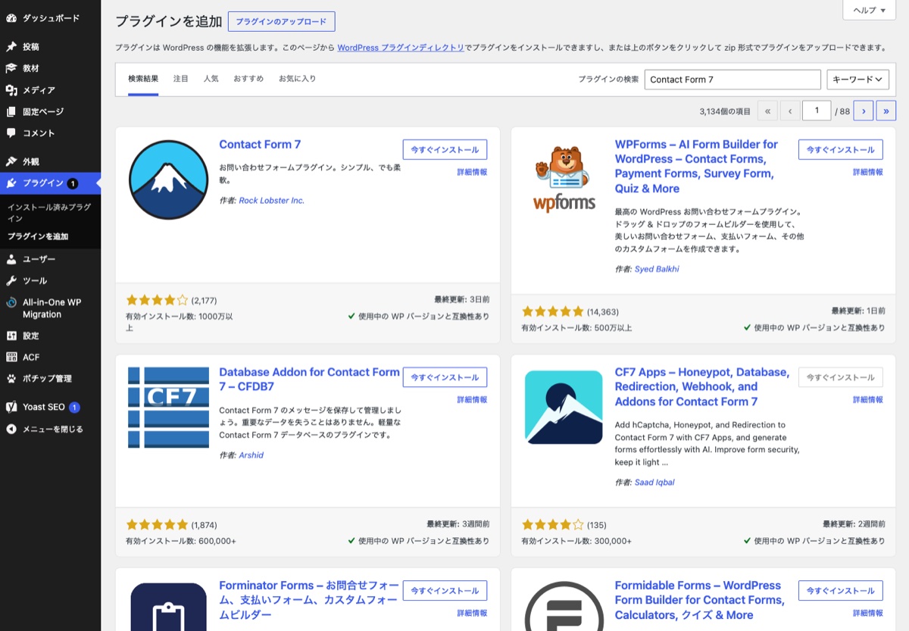Click the 3,134個の項目 count text

pos(725,111)
